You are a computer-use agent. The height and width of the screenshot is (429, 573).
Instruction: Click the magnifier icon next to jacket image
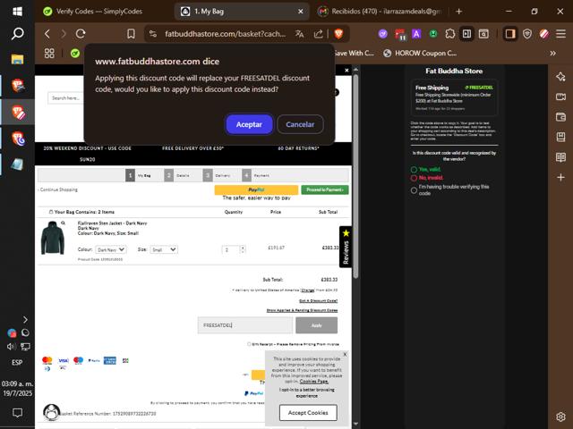coord(63,223)
